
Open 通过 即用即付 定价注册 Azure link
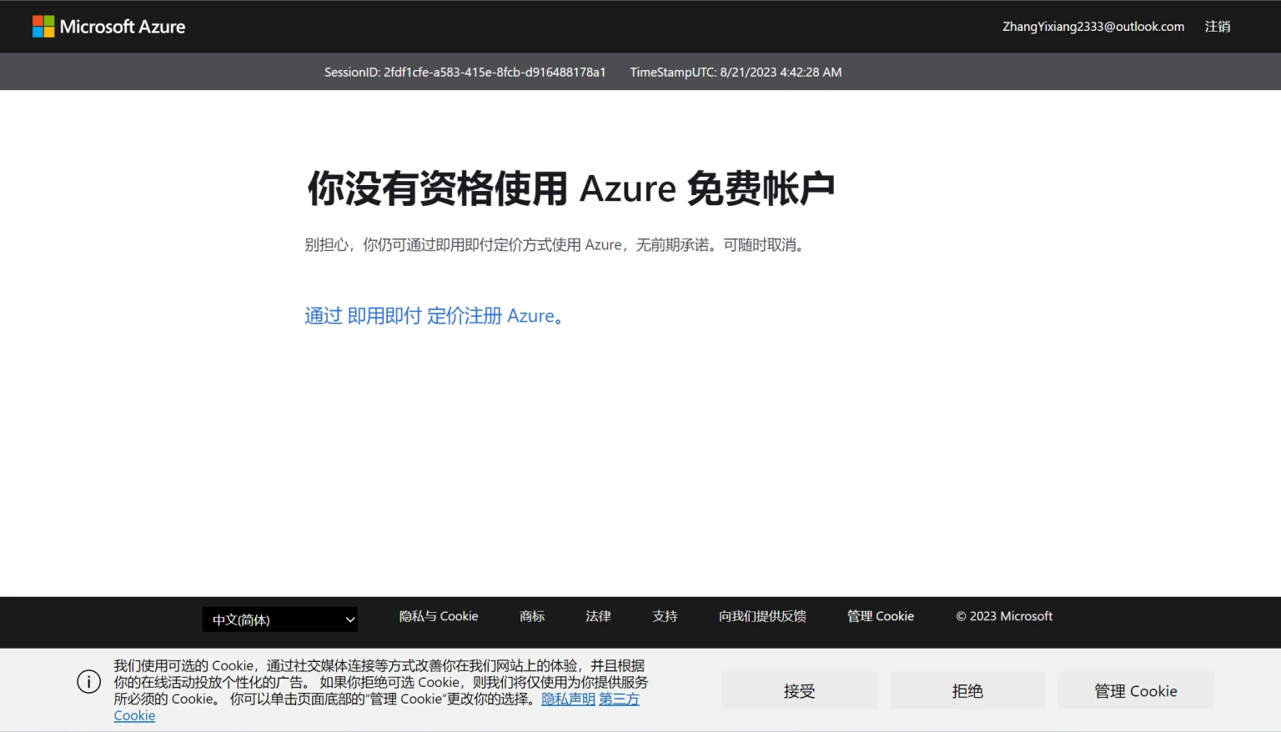[434, 316]
